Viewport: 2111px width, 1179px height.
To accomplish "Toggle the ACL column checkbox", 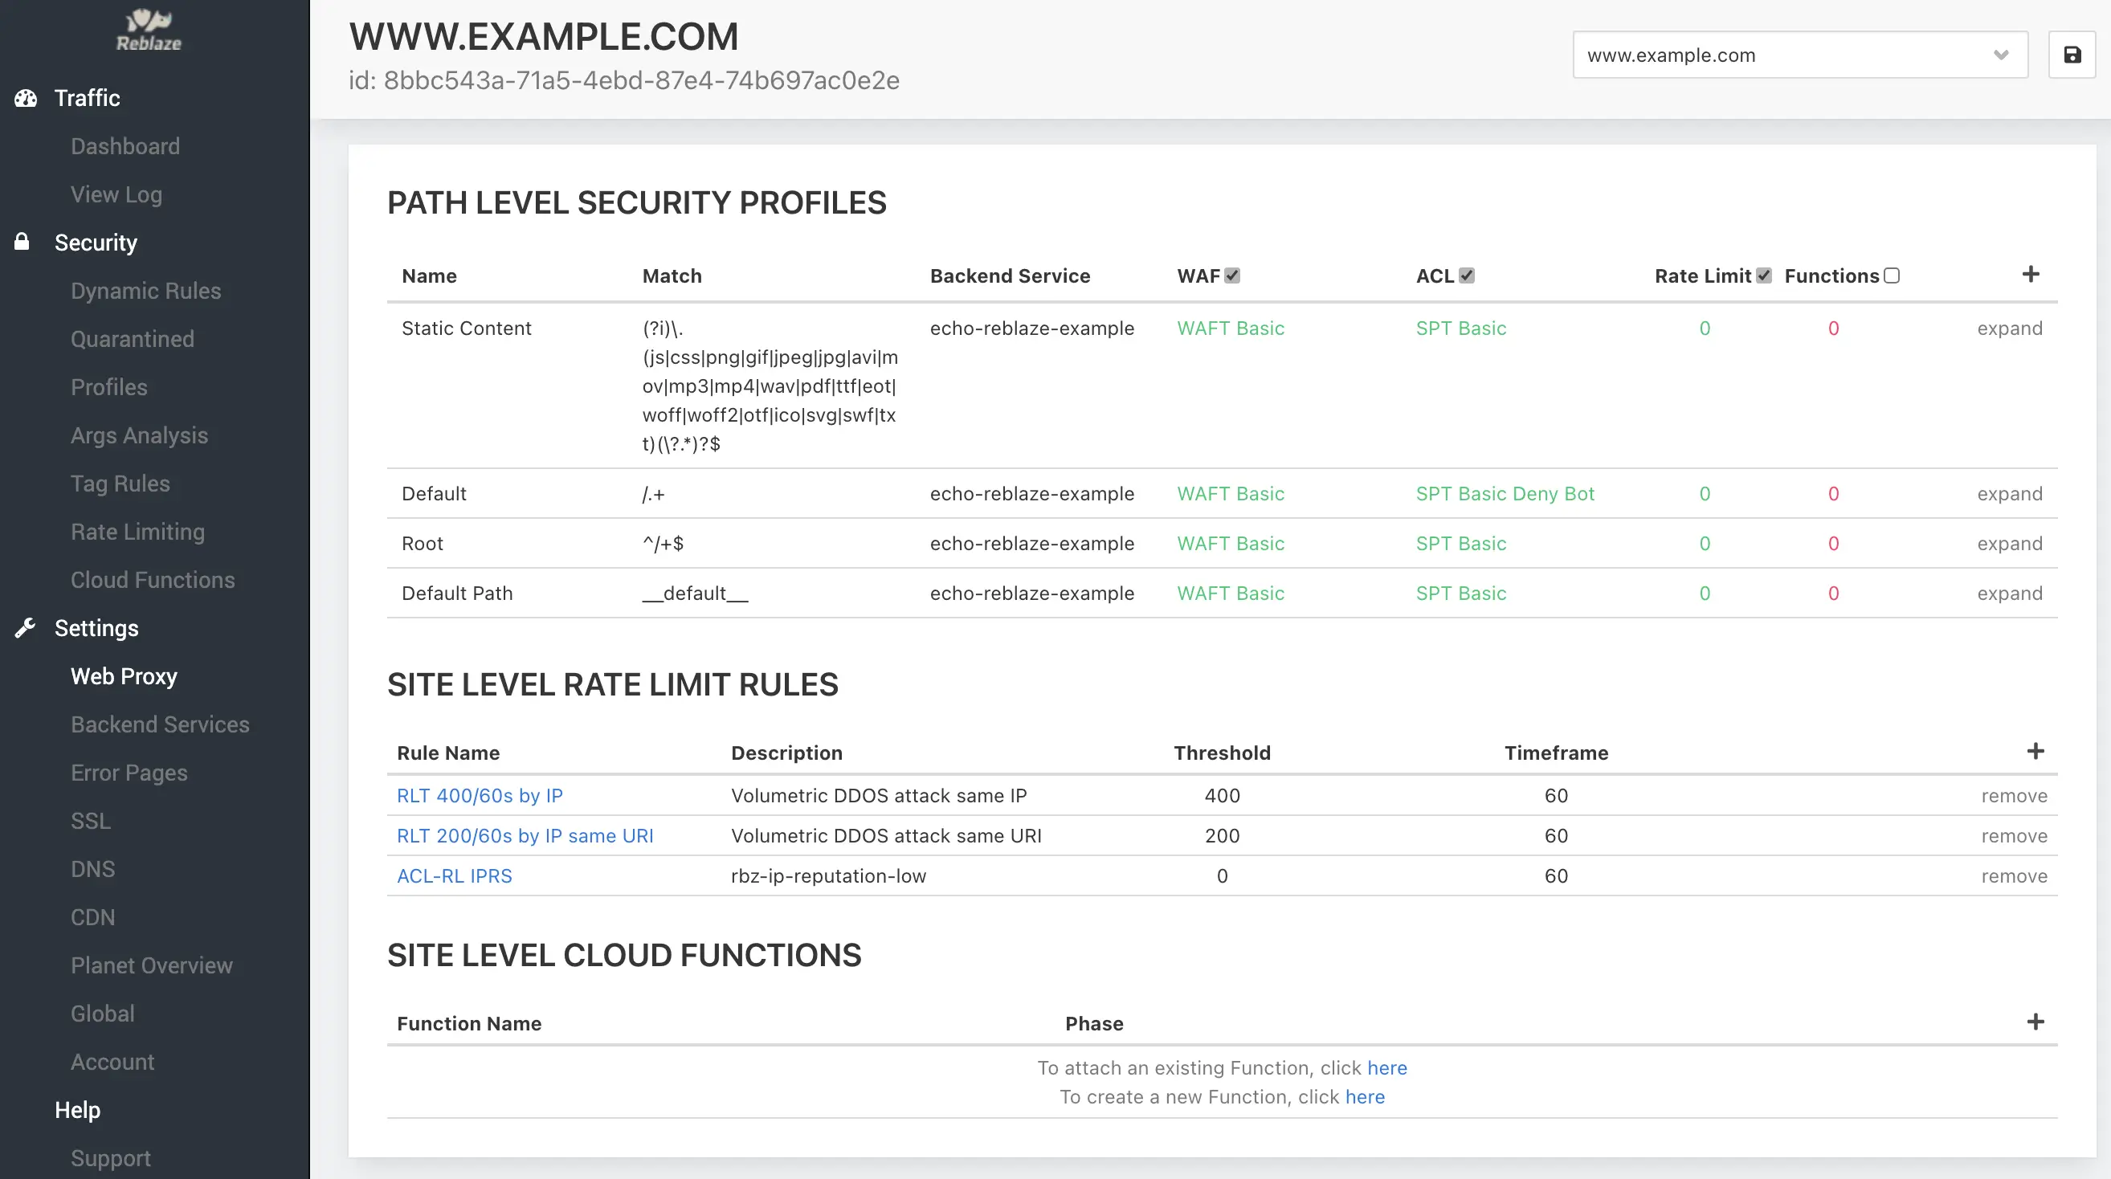I will click(1466, 276).
